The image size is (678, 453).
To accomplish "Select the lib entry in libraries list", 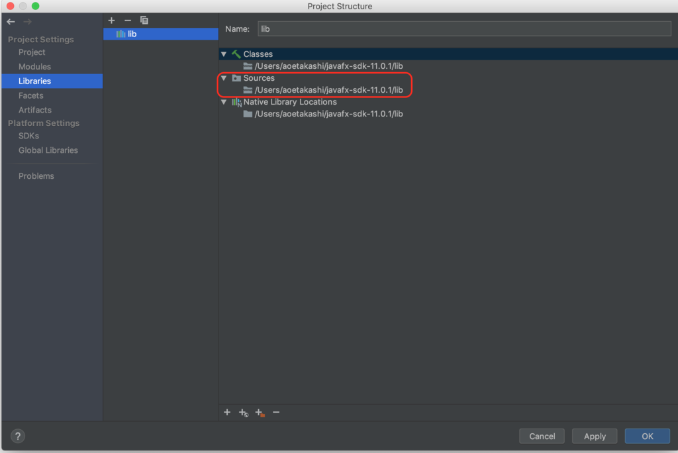I will [161, 34].
